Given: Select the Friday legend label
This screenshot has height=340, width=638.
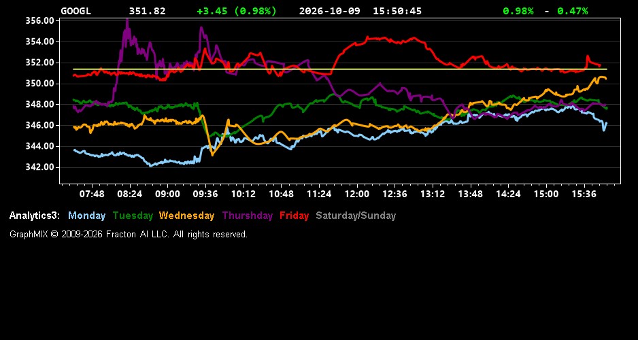Looking at the screenshot, I should pos(295,216).
